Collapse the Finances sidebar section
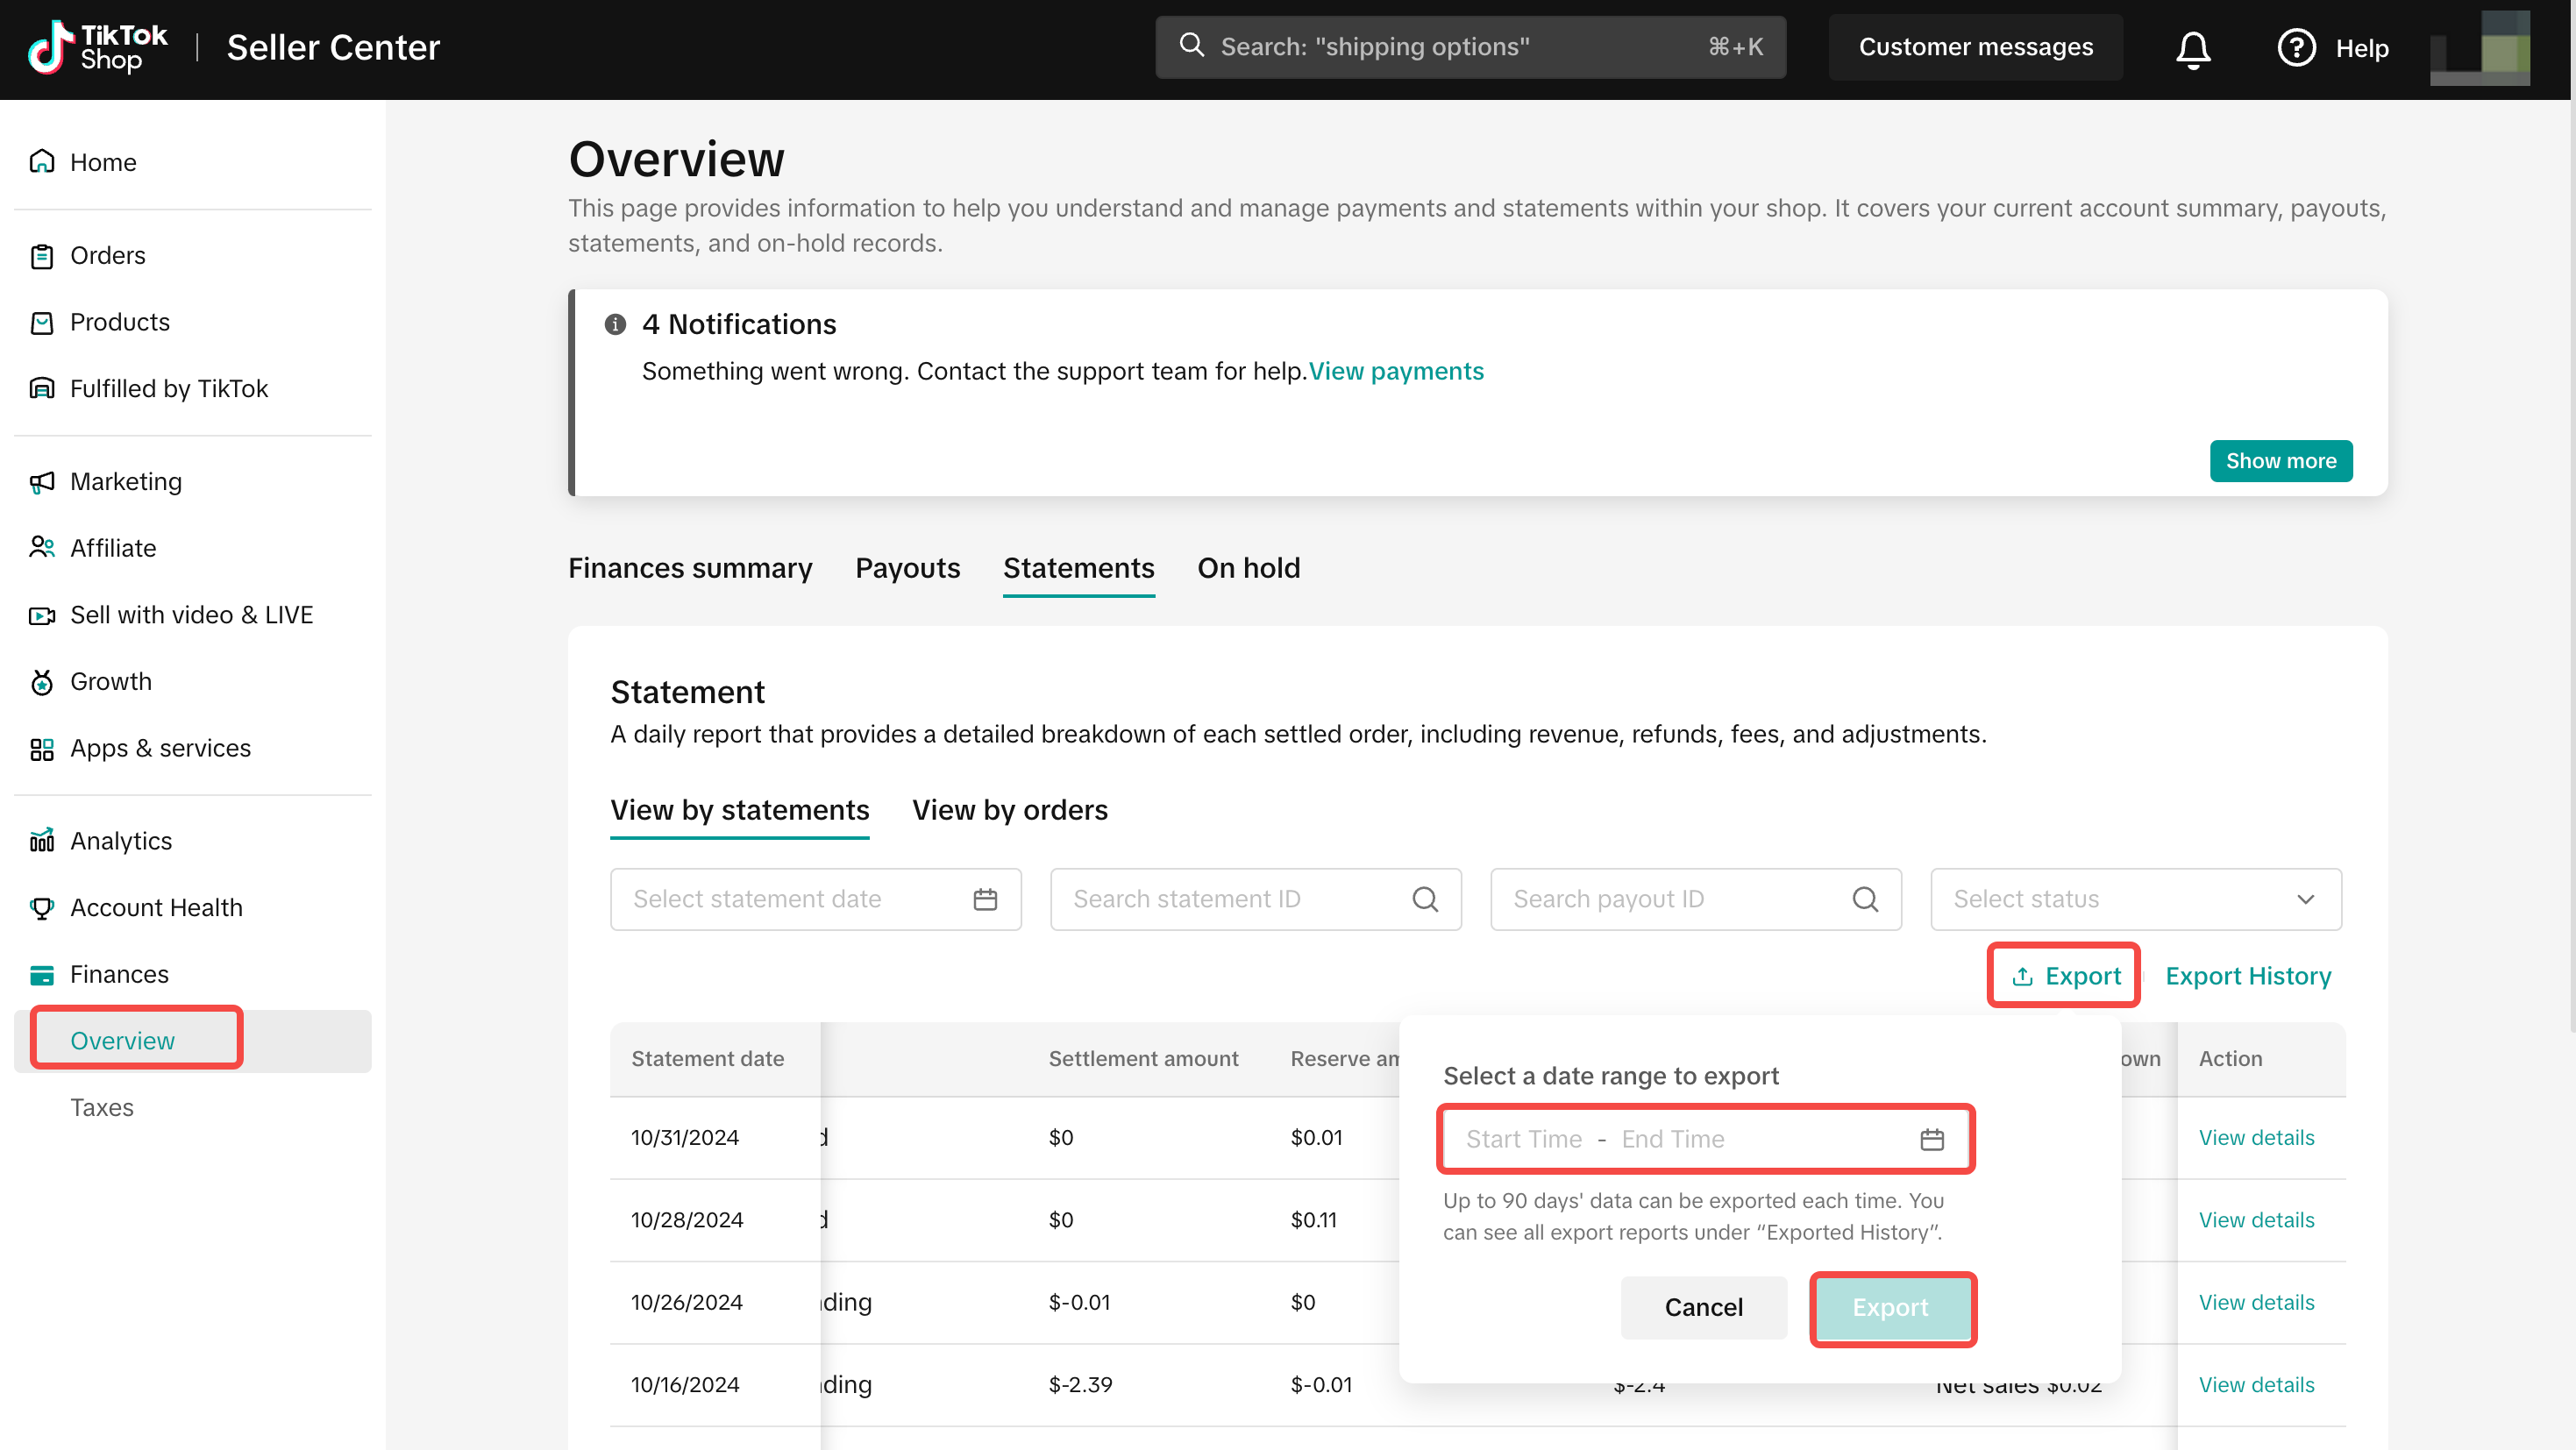Image resolution: width=2576 pixels, height=1450 pixels. 119,974
